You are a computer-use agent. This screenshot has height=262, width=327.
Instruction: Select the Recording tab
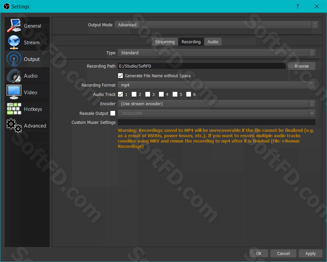(x=191, y=42)
